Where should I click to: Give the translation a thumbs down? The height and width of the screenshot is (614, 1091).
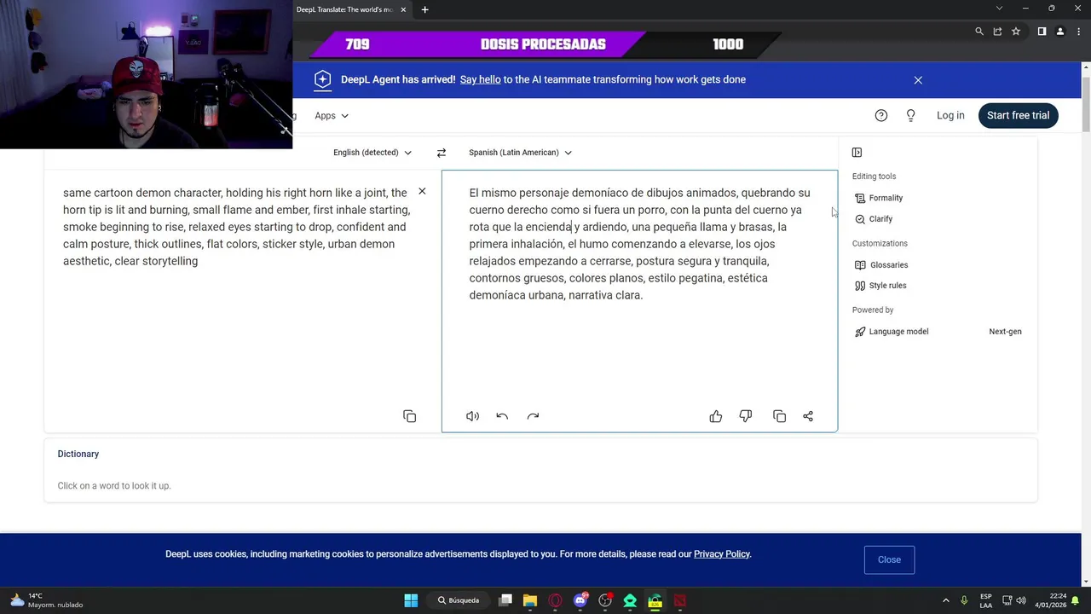[746, 416]
